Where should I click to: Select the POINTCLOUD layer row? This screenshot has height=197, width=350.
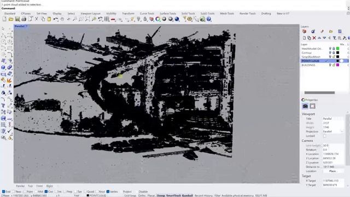point(324,61)
